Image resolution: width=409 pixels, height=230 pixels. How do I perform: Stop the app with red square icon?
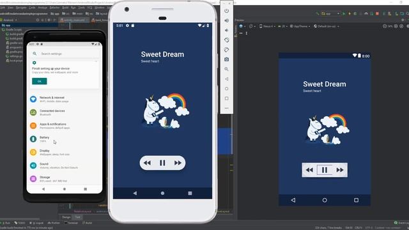377,13
